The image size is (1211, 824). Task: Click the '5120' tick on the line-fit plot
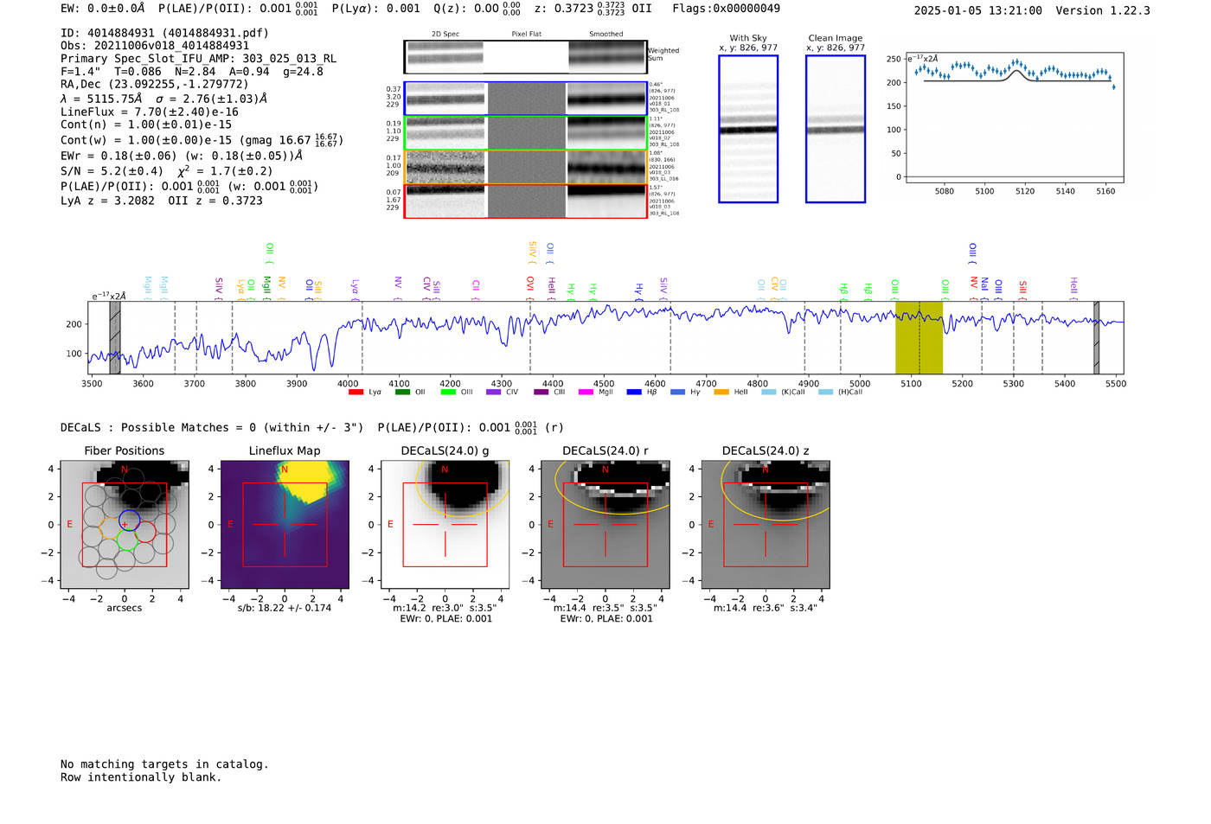(1025, 191)
